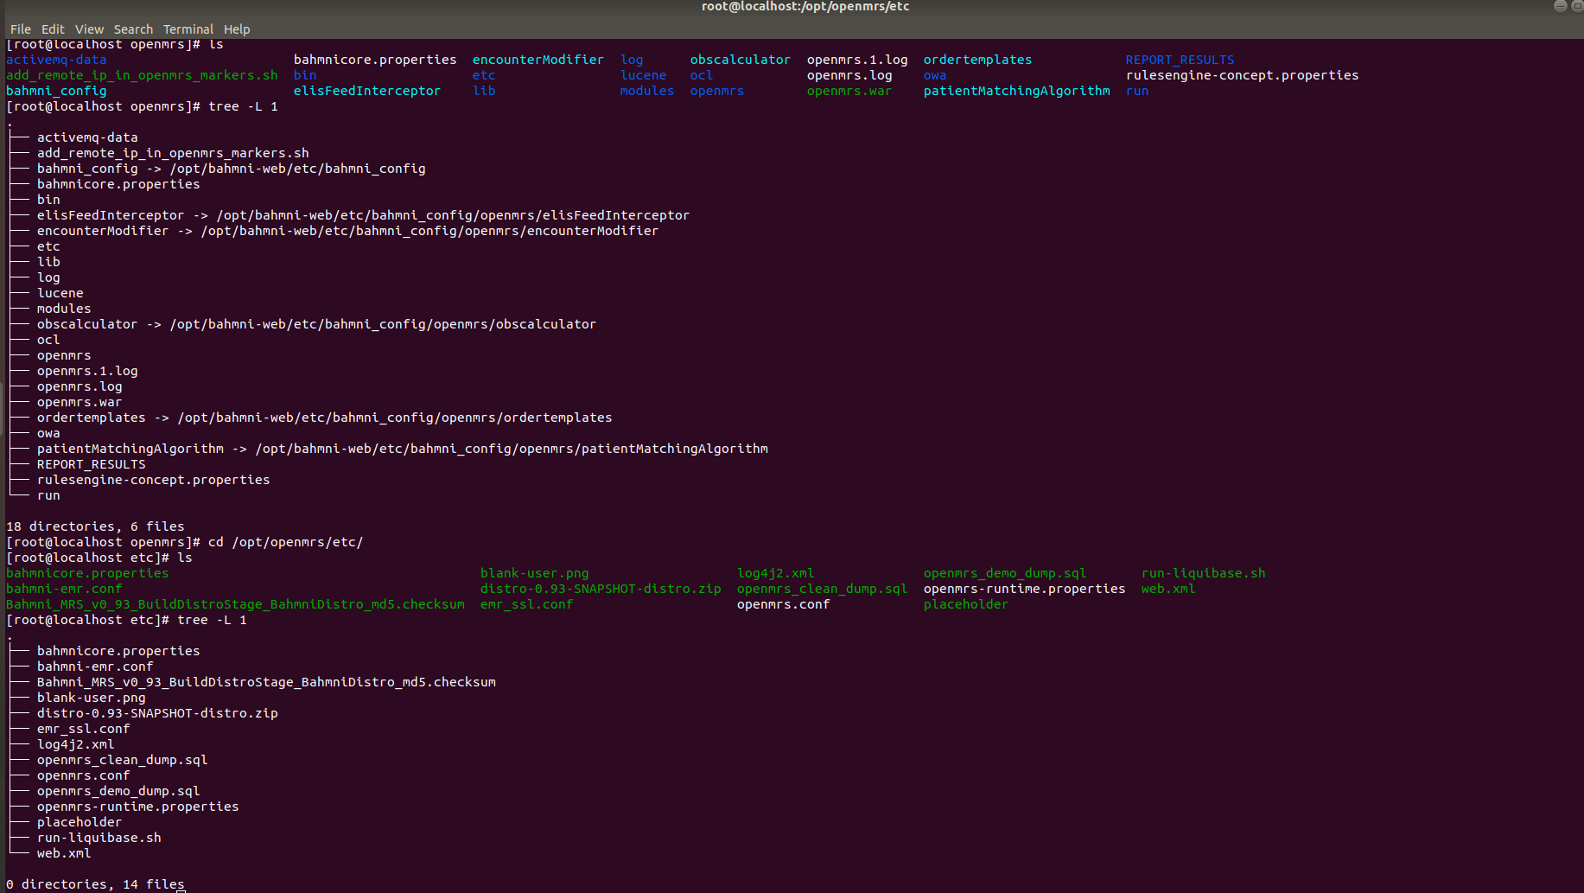The width and height of the screenshot is (1584, 893).
Task: Click the ordertemplates symlink tree row
Action: click(x=324, y=418)
